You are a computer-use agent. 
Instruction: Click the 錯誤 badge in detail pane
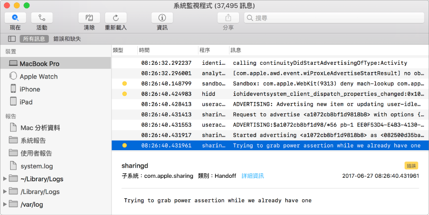point(411,166)
